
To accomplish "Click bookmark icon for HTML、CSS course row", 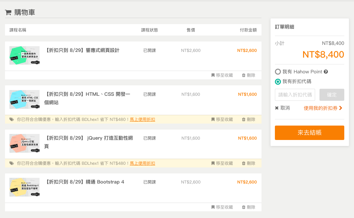I will pos(213,120).
